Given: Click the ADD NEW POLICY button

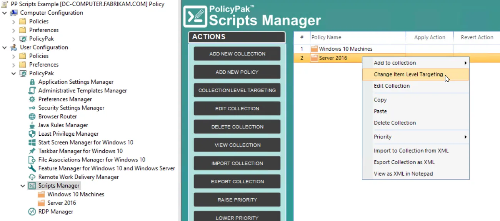Looking at the screenshot, I should click(x=237, y=72).
